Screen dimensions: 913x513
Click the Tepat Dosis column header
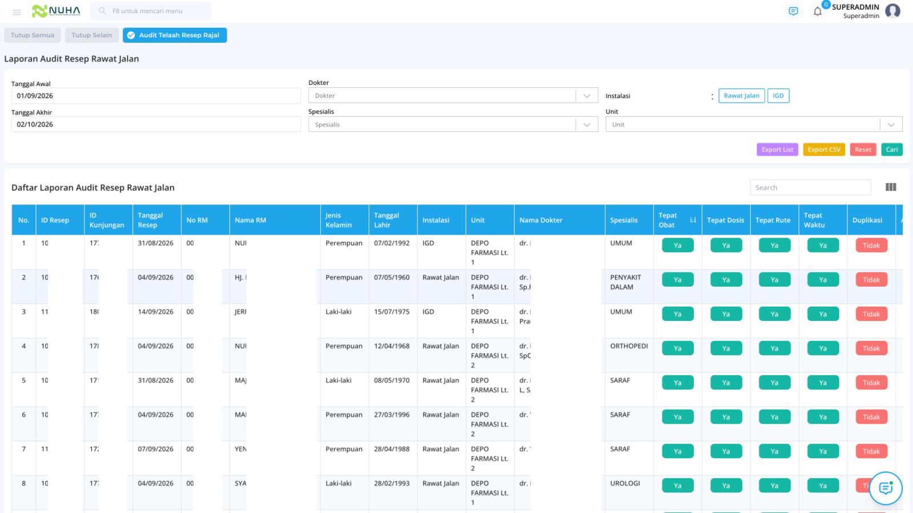[726, 220]
